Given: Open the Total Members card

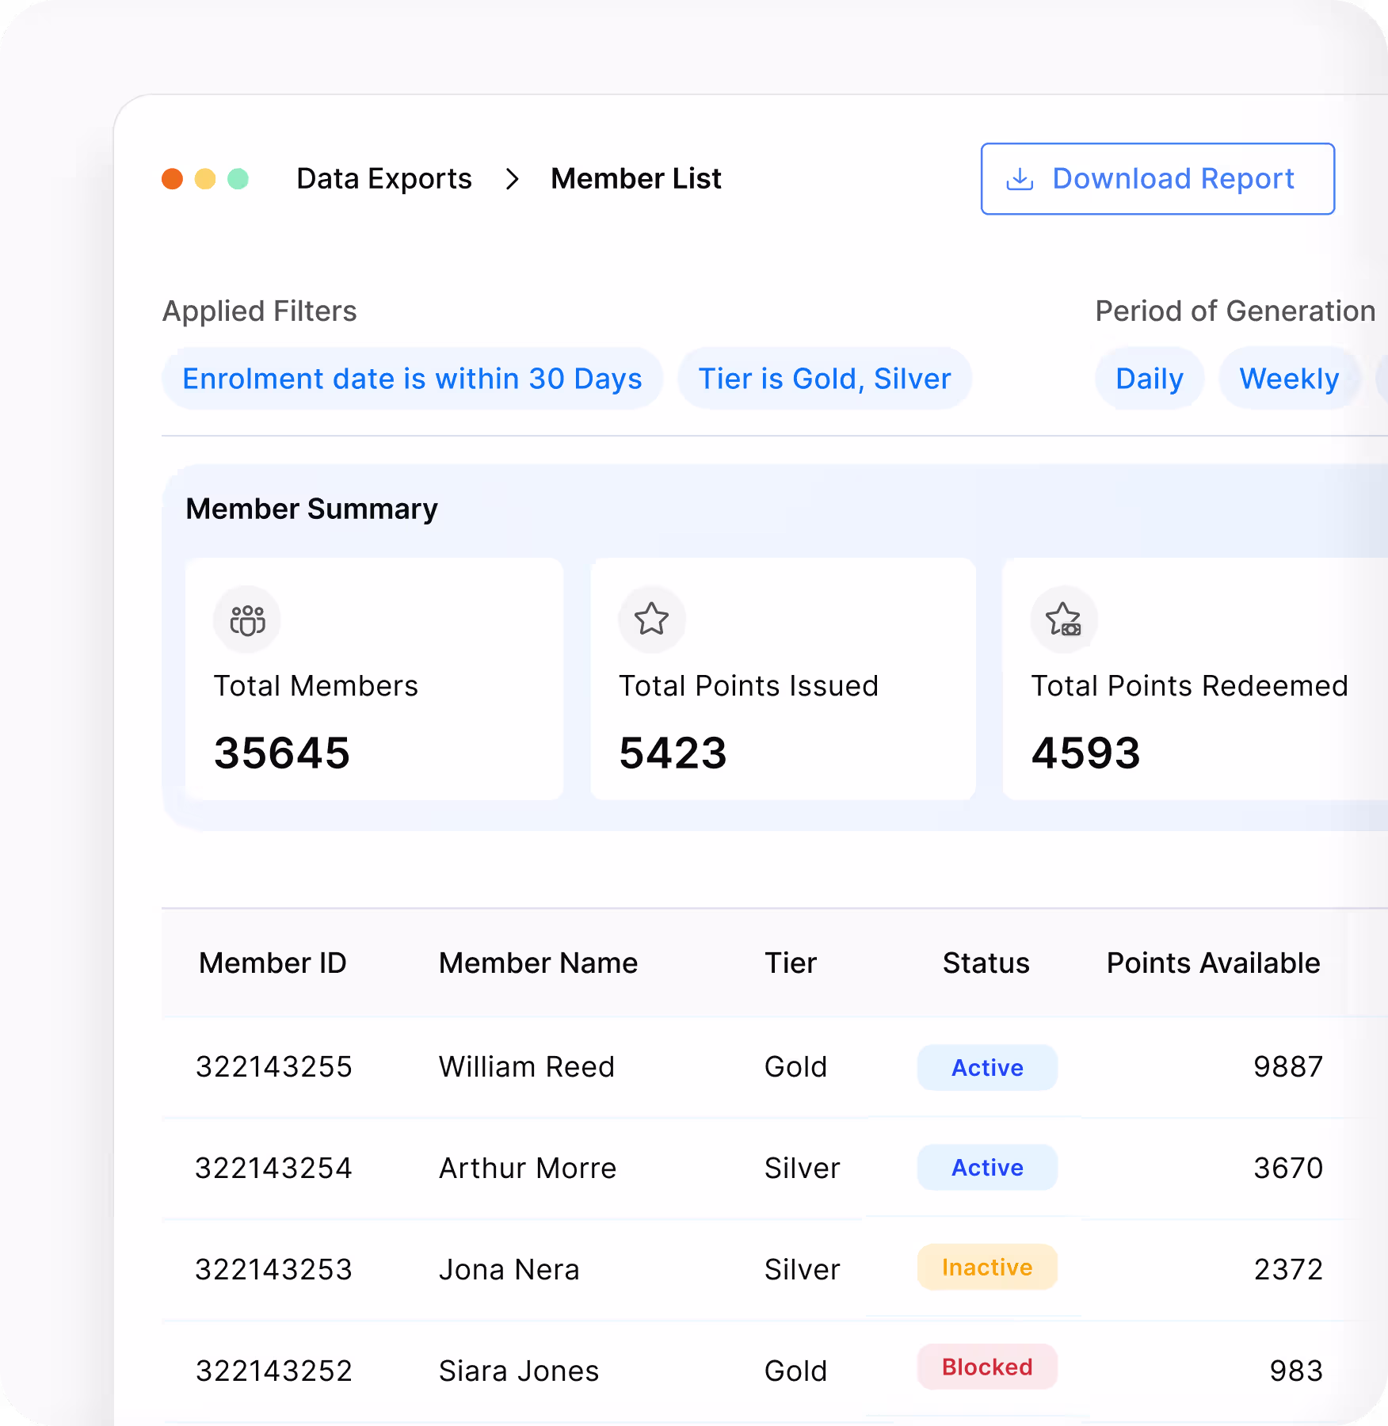Looking at the screenshot, I should point(374,679).
